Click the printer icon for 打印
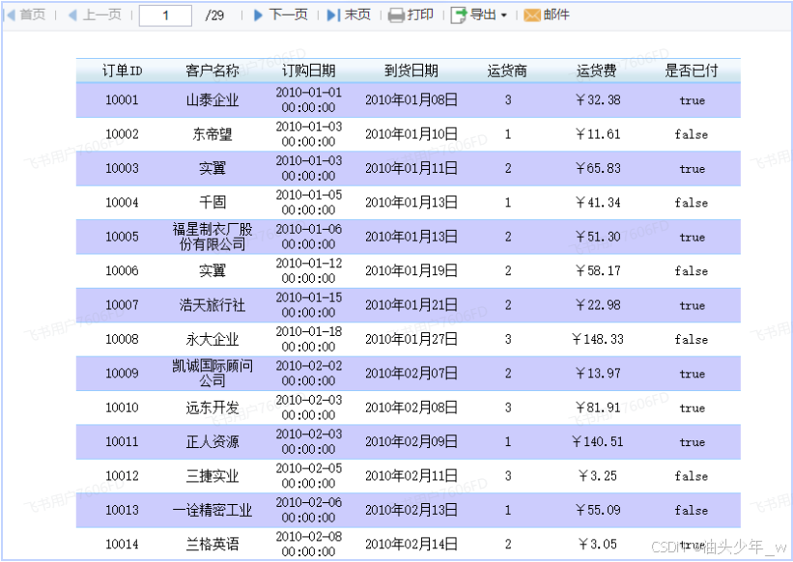793x562 pixels. click(396, 15)
